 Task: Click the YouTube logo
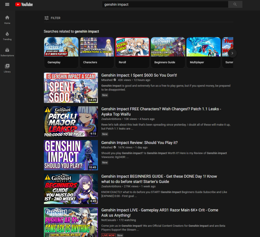[x=24, y=4]
